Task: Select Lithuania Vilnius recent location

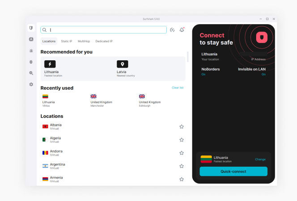Action: (x=48, y=100)
